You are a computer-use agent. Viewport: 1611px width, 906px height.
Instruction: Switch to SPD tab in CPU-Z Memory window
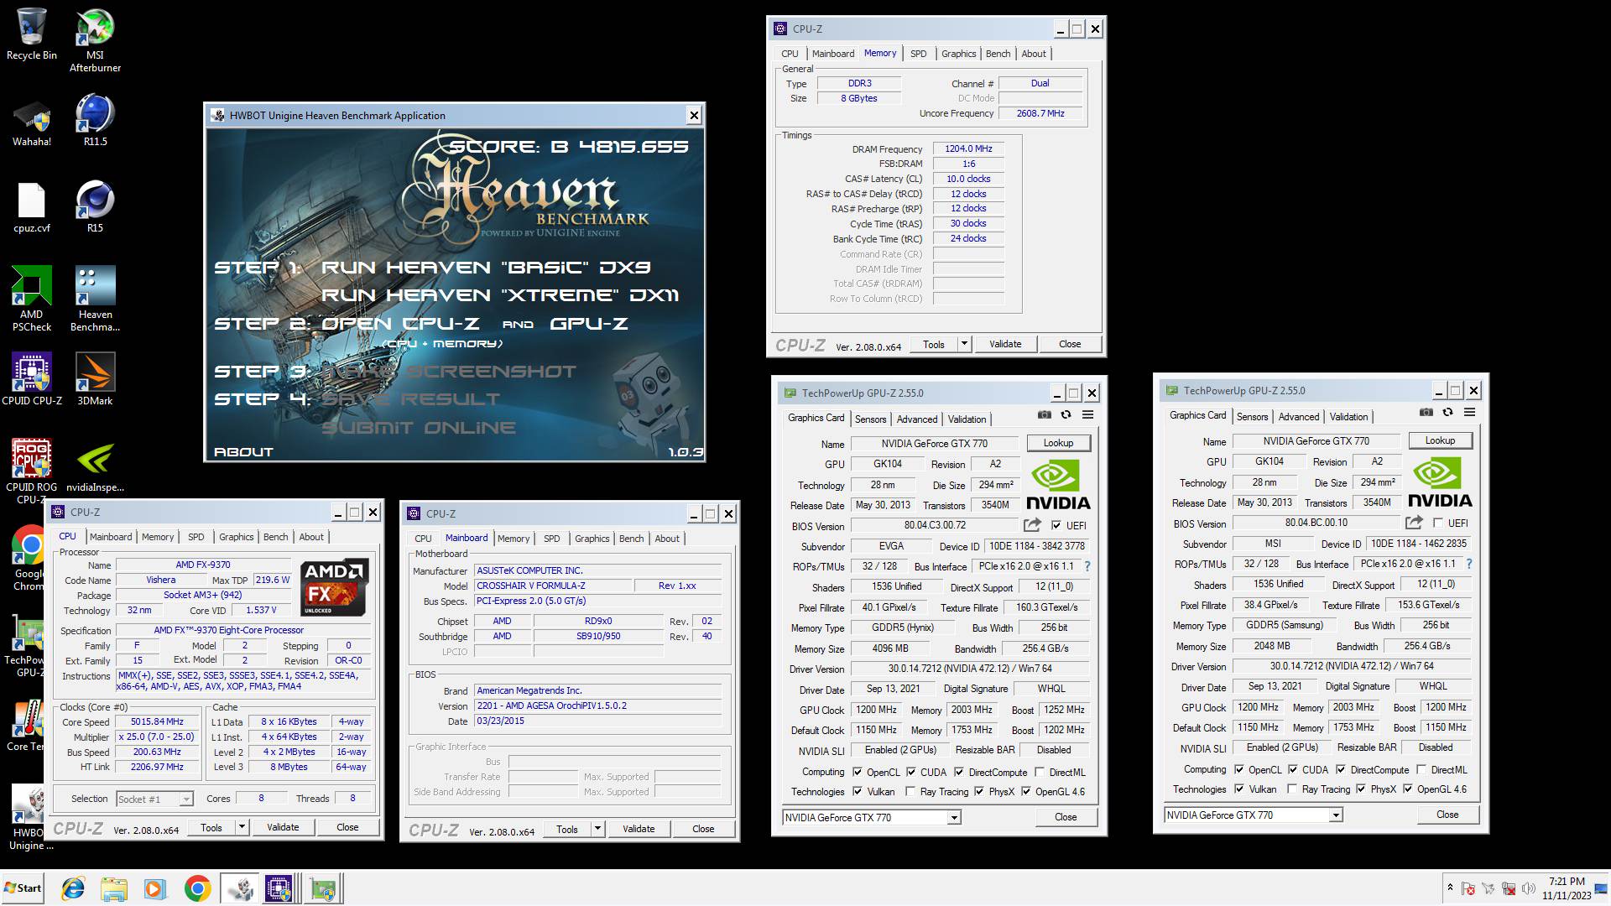click(x=919, y=54)
